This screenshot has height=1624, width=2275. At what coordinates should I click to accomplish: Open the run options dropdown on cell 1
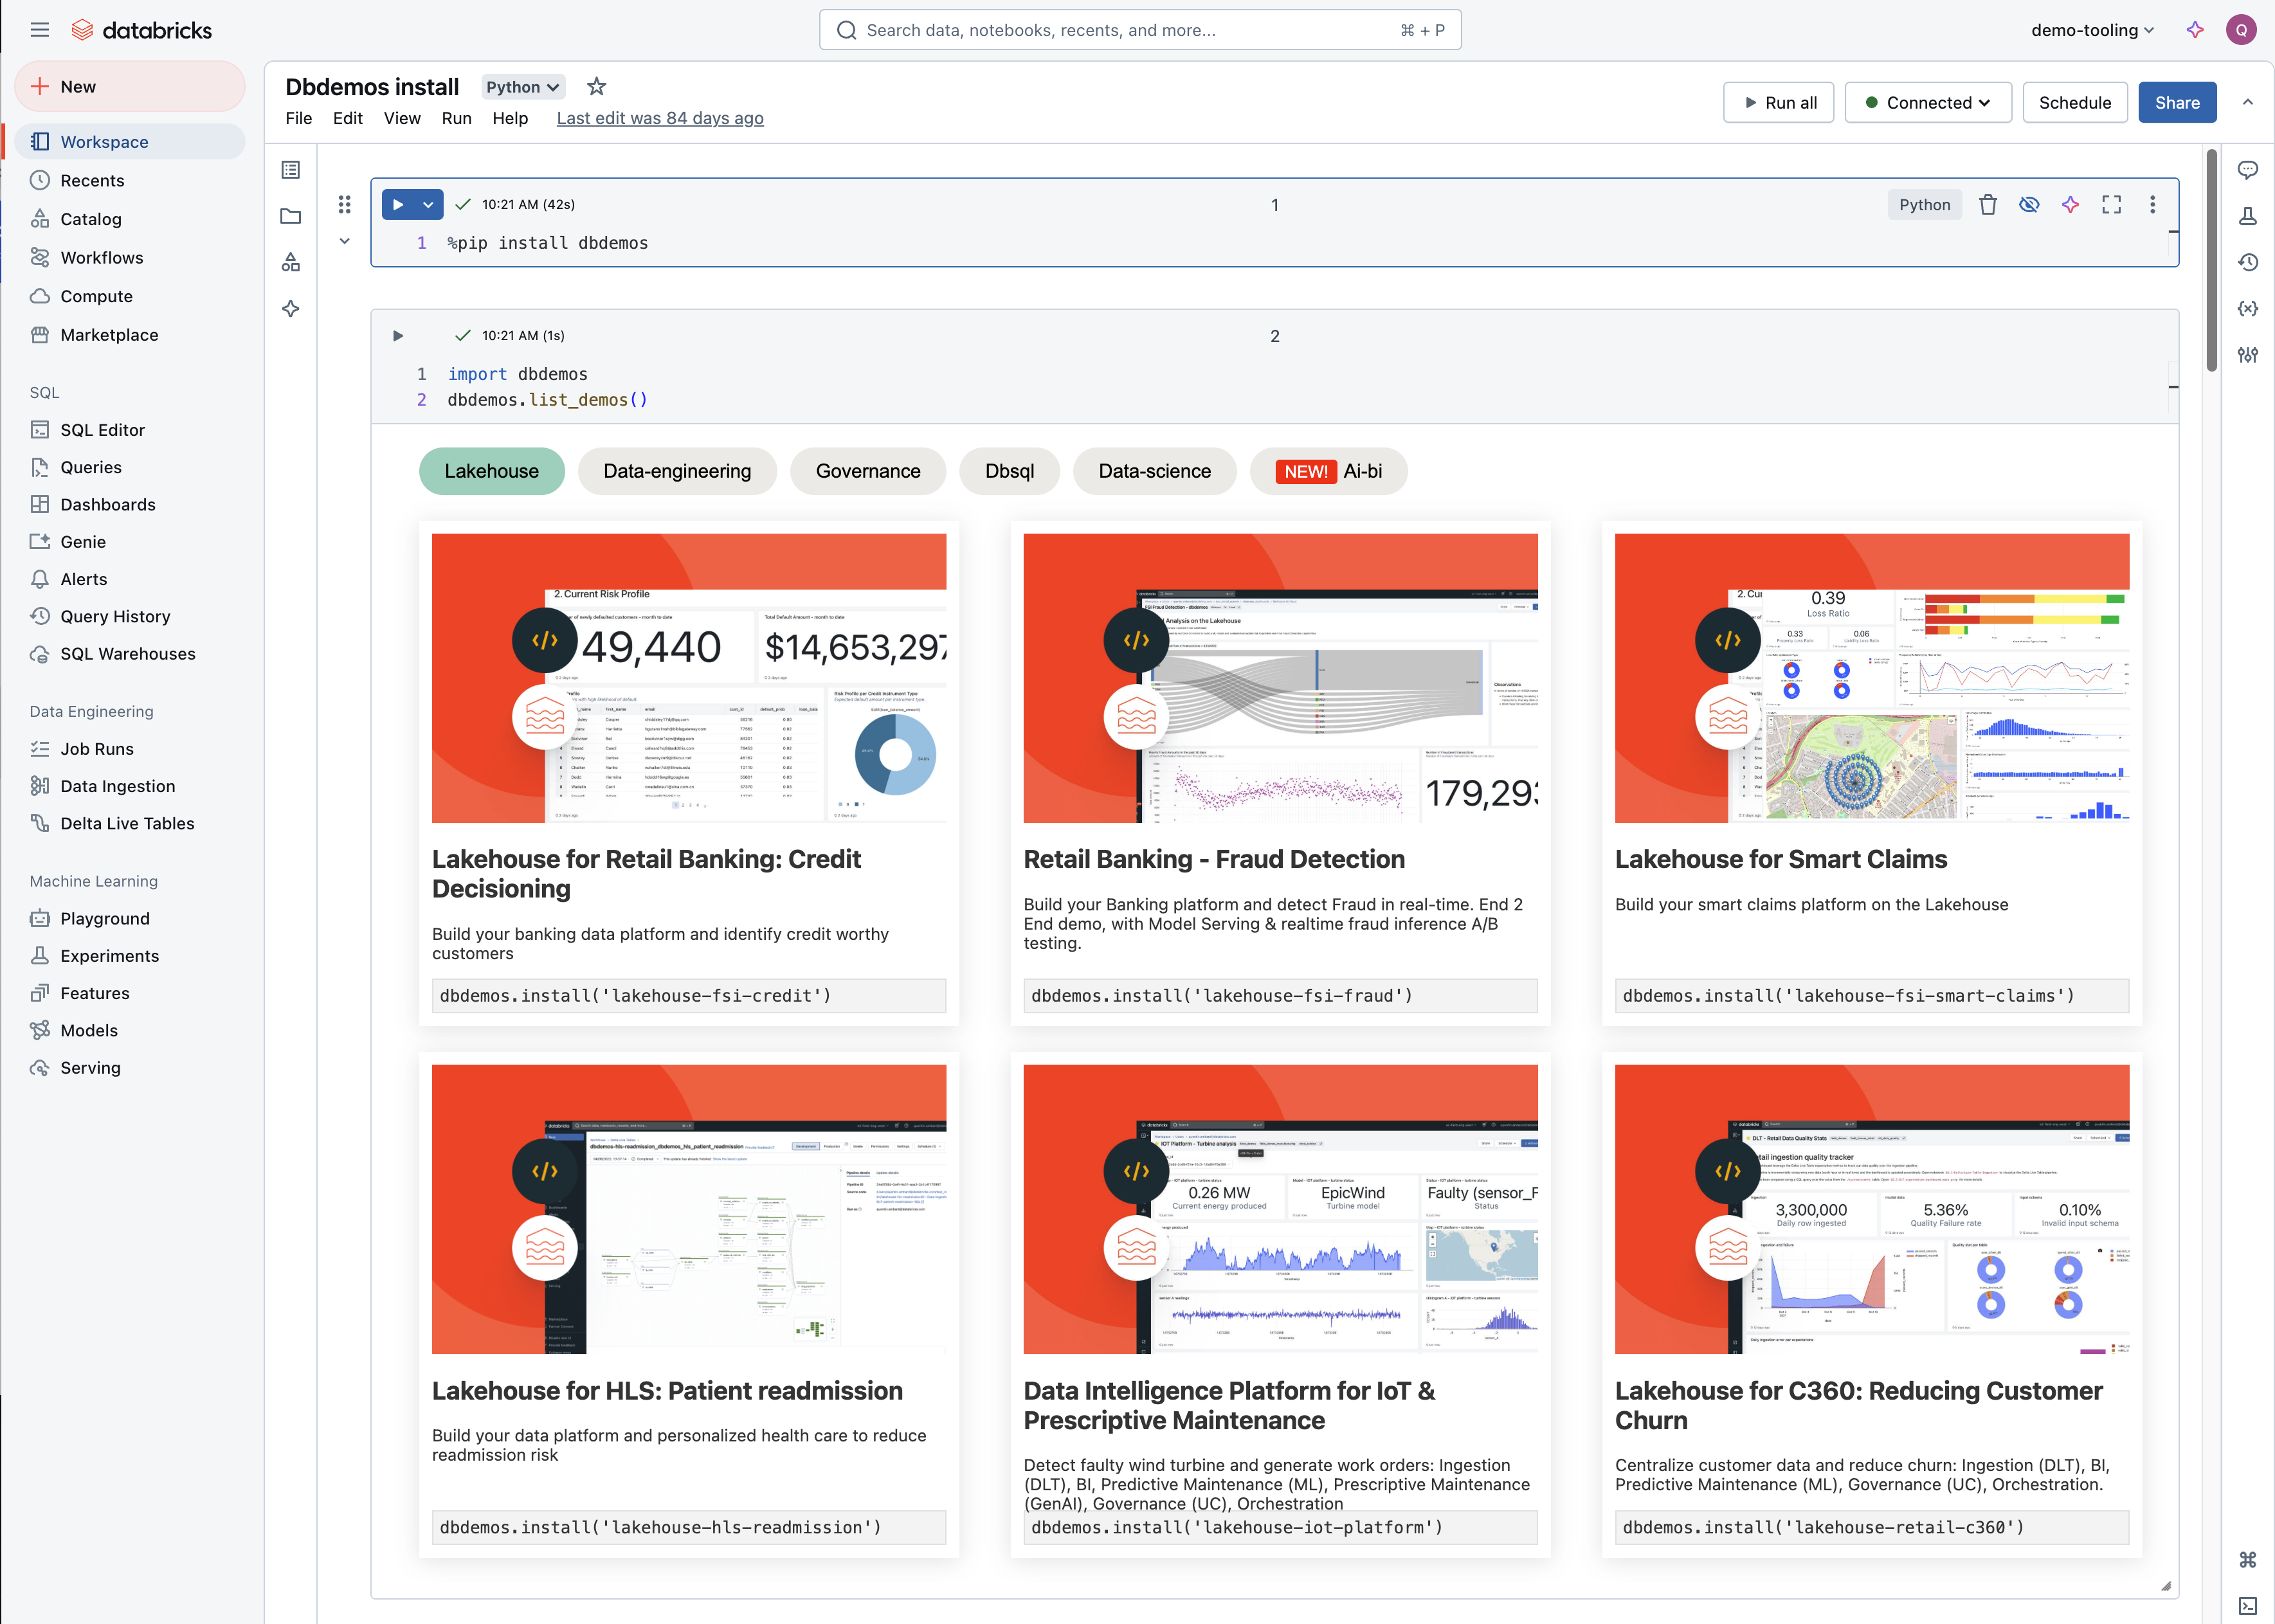click(428, 204)
